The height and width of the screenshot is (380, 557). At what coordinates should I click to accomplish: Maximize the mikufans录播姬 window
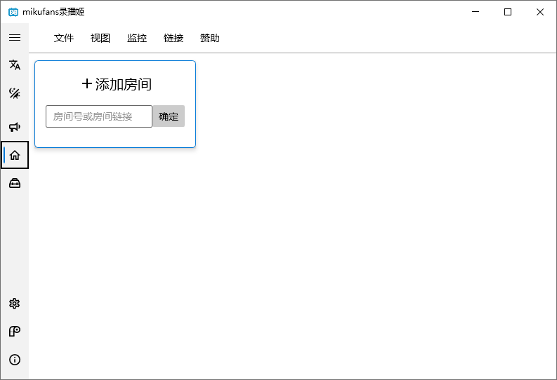coord(508,12)
